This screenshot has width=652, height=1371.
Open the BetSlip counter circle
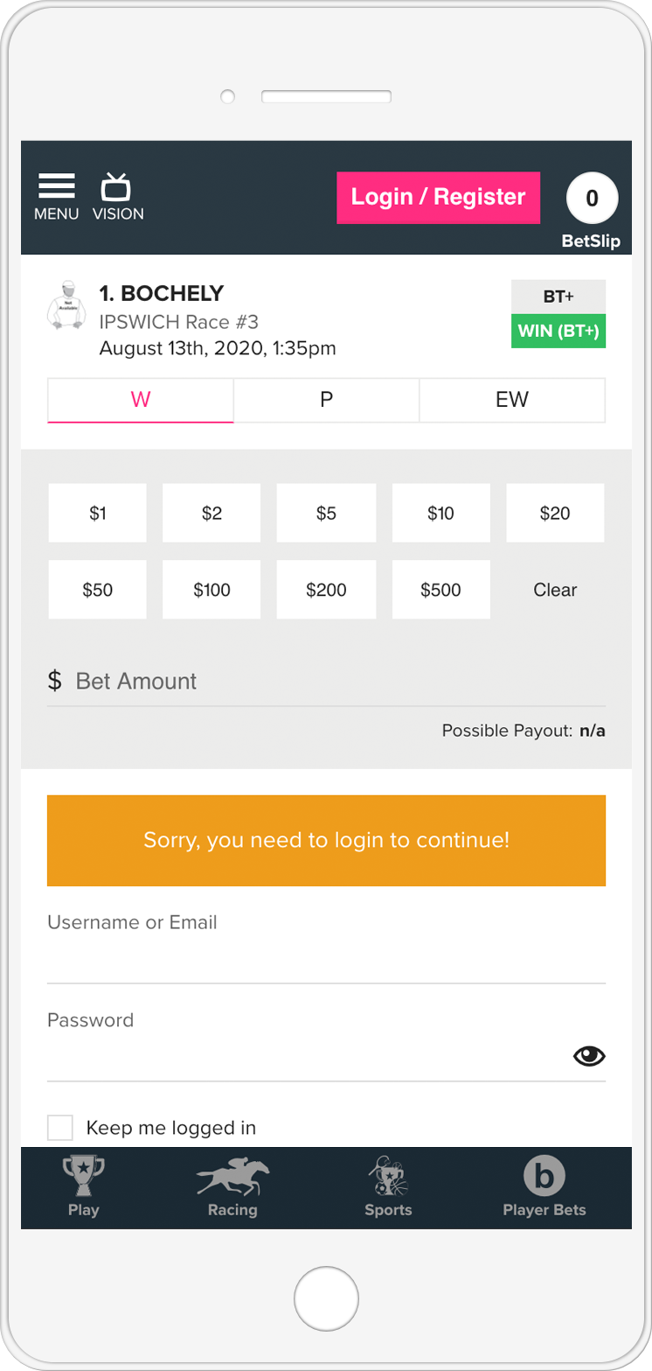(x=592, y=199)
